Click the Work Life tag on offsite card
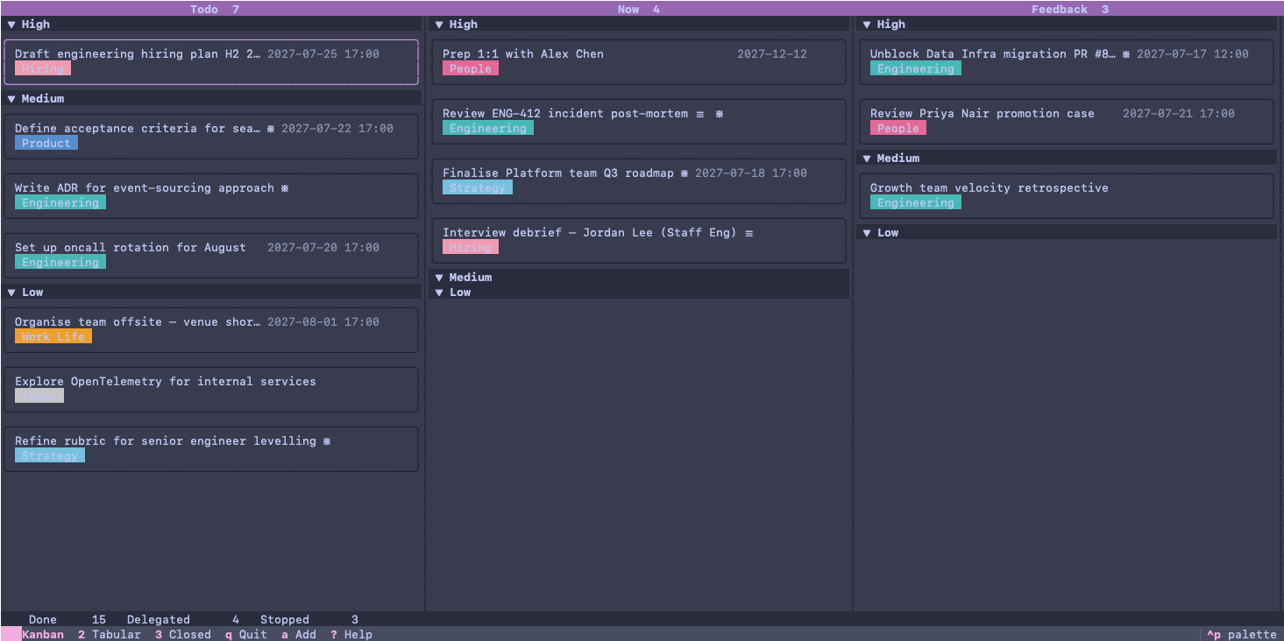 53,336
